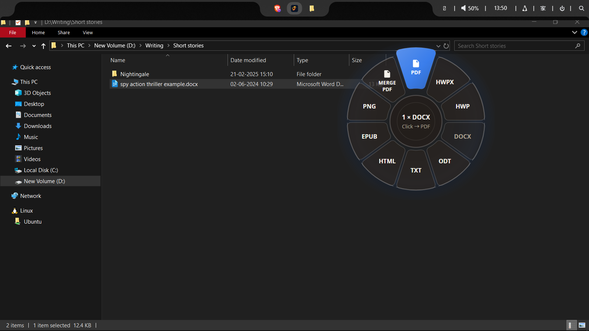This screenshot has height=331, width=589.
Task: Click the Linux penguin icon in top bar
Action: [525, 8]
